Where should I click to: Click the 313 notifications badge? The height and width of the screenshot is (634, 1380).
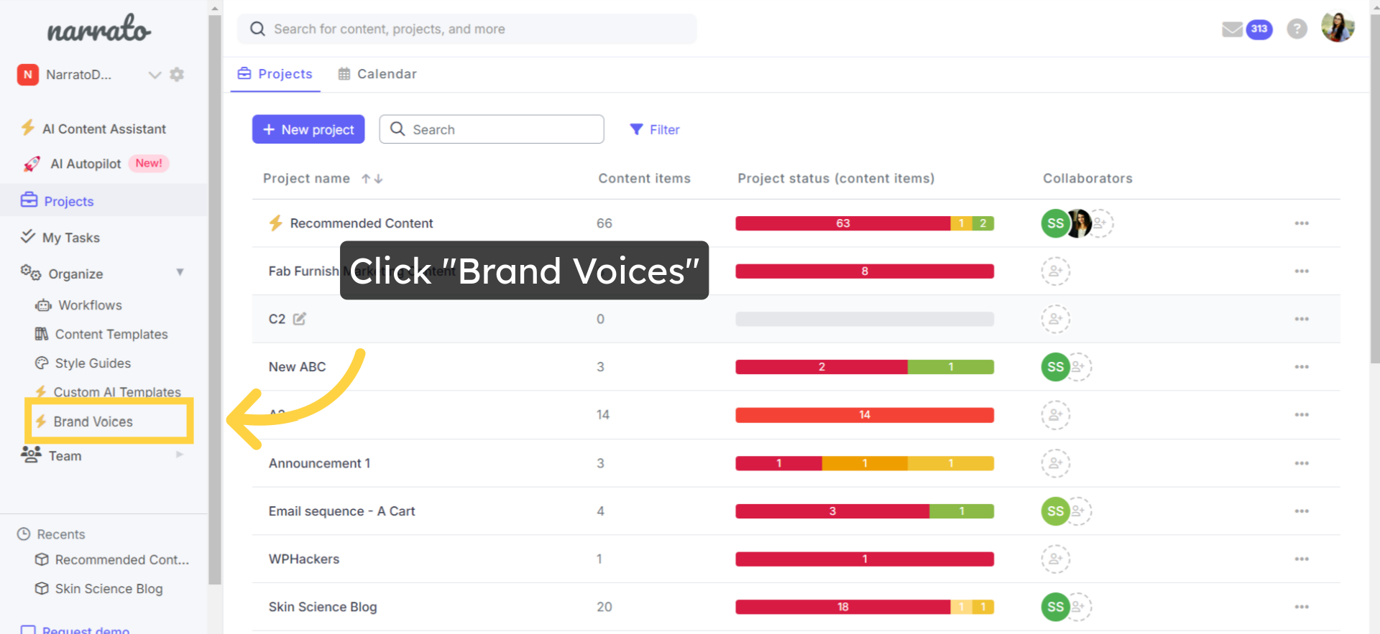click(x=1259, y=29)
